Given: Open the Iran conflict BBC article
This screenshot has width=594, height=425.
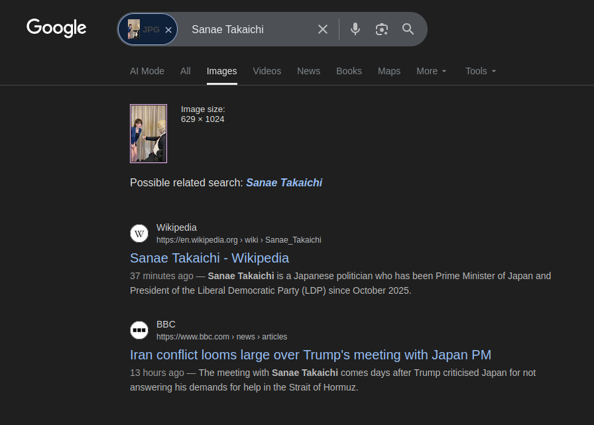Looking at the screenshot, I should (311, 355).
